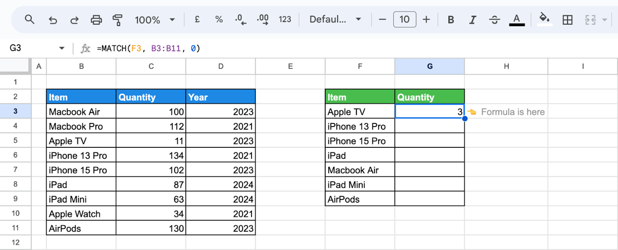Viewport: 618px width, 250px height.
Task: Click the blue Item header cell
Action: tap(81, 97)
